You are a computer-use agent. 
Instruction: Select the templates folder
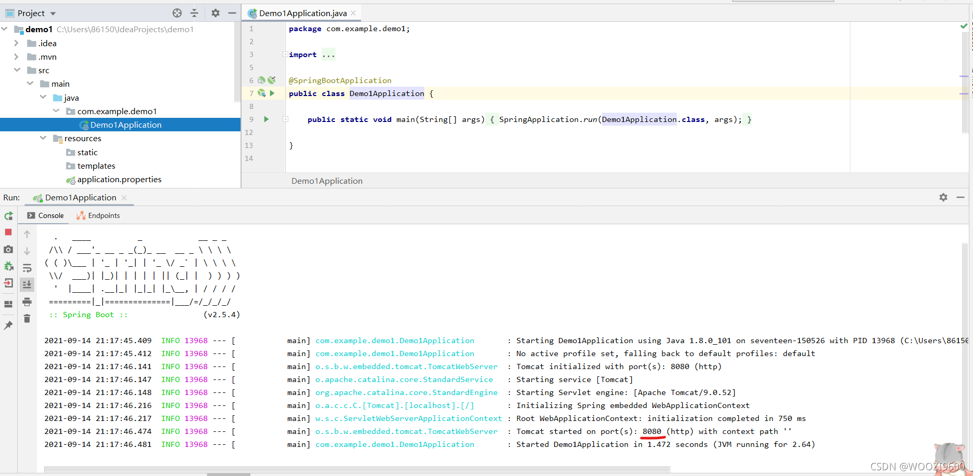(x=96, y=166)
